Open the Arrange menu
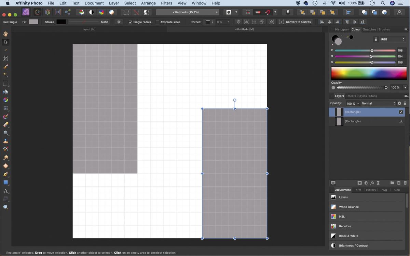The height and width of the screenshot is (256, 410). point(148,3)
